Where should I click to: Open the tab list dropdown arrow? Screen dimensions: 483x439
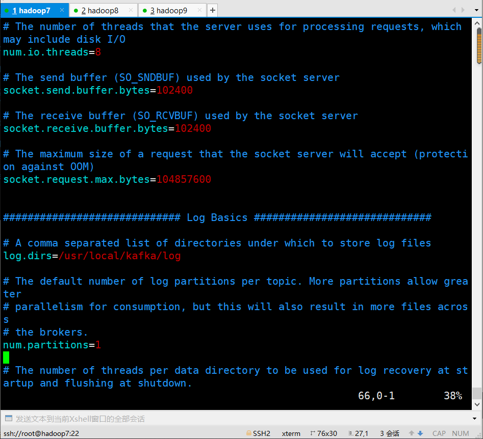pos(476,10)
